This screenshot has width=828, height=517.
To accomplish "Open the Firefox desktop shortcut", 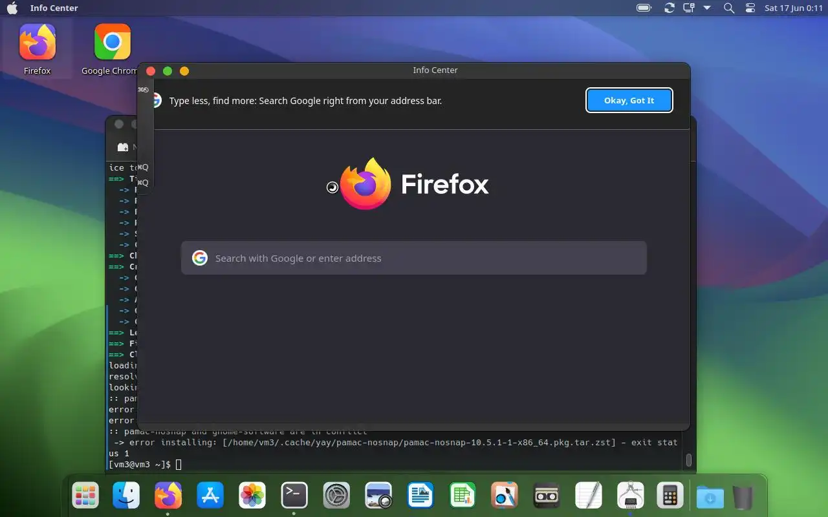I will pyautogui.click(x=38, y=50).
